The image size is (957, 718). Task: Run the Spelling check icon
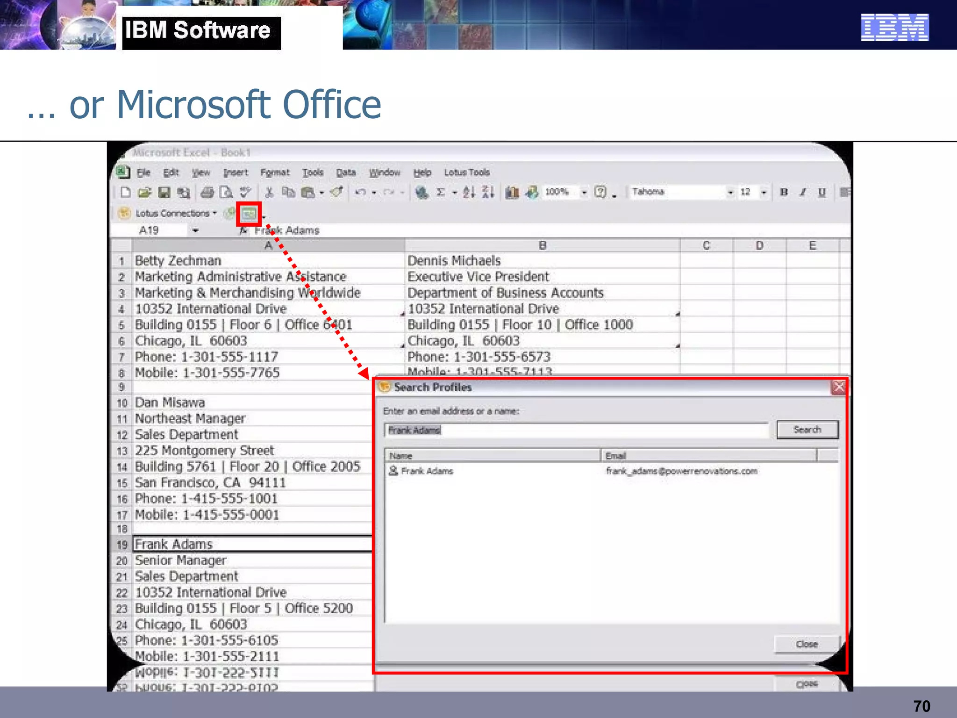pos(245,192)
